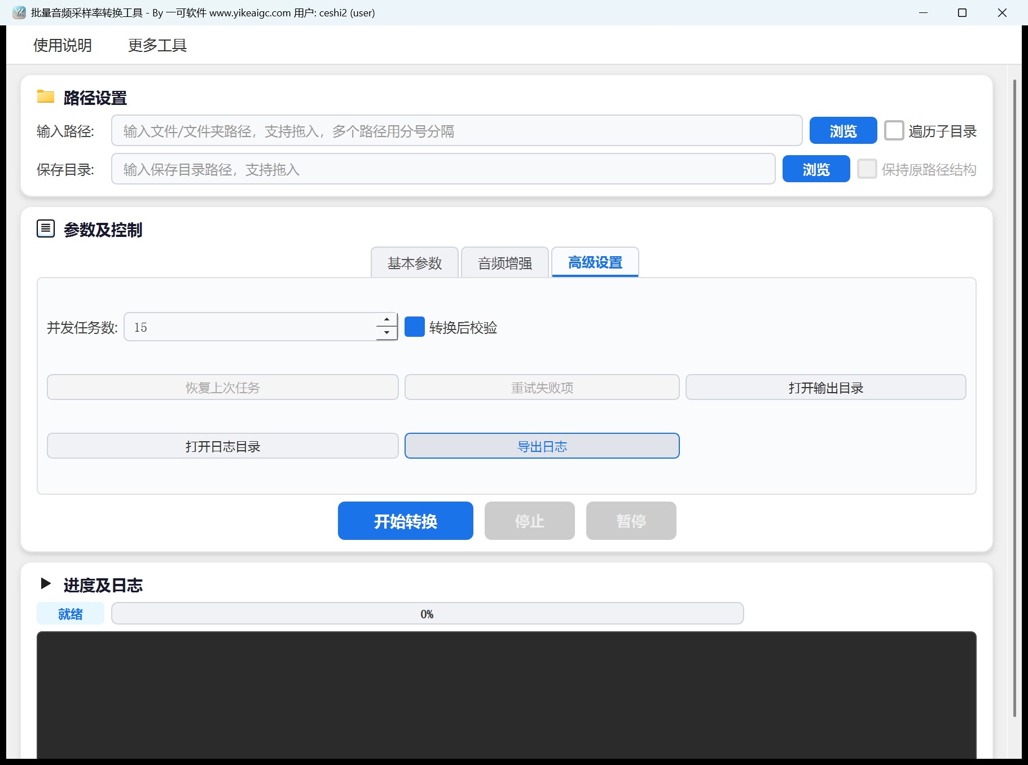The height and width of the screenshot is (765, 1028).
Task: Switch to the 基本参数 tab
Action: click(x=415, y=262)
